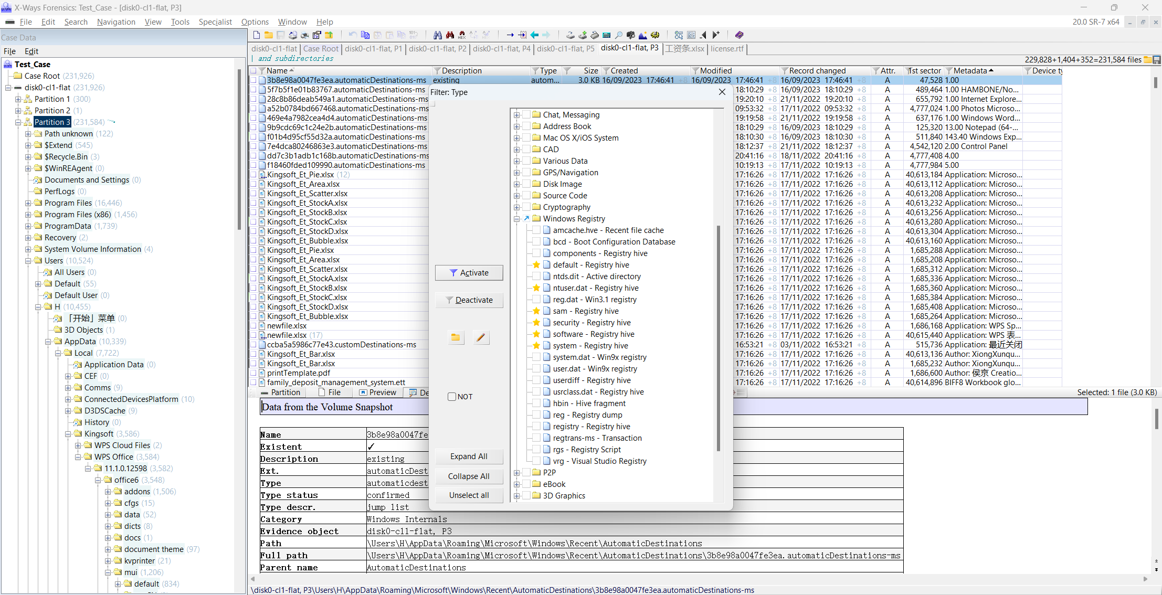The height and width of the screenshot is (595, 1162).
Task: Click the bottom horizontal scrollbar track
Action: coord(698,579)
